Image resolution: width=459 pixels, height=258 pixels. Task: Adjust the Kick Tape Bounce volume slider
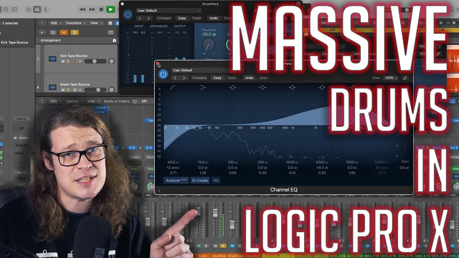pos(95,61)
